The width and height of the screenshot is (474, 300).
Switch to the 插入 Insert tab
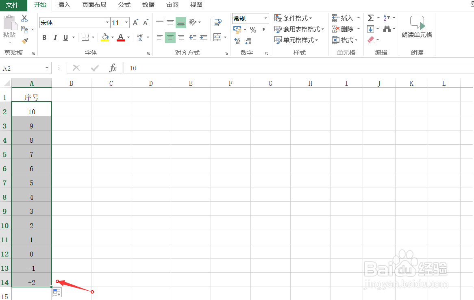point(64,5)
